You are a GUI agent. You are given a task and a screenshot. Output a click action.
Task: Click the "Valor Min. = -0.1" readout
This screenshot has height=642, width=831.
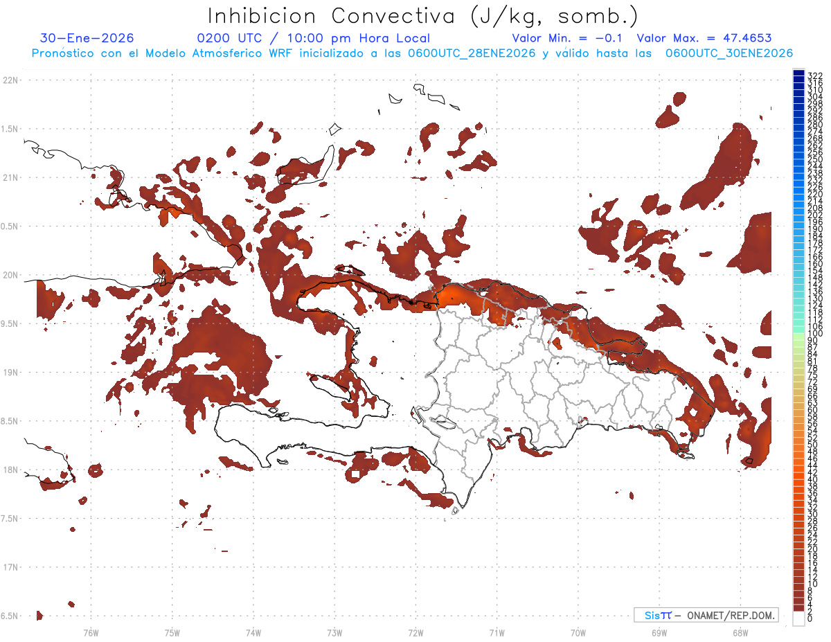[569, 38]
